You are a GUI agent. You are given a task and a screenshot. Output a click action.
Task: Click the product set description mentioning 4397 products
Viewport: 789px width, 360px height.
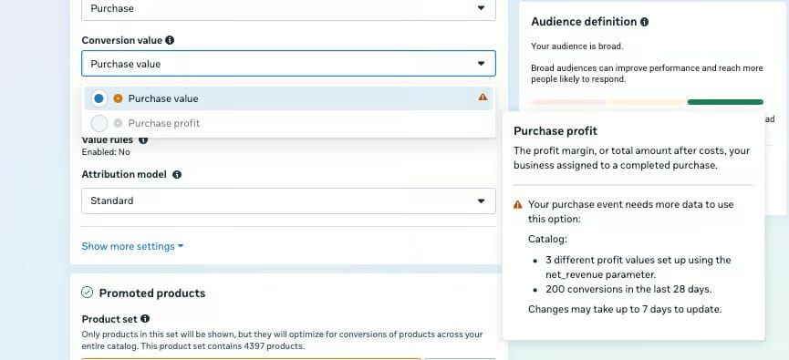pos(282,340)
